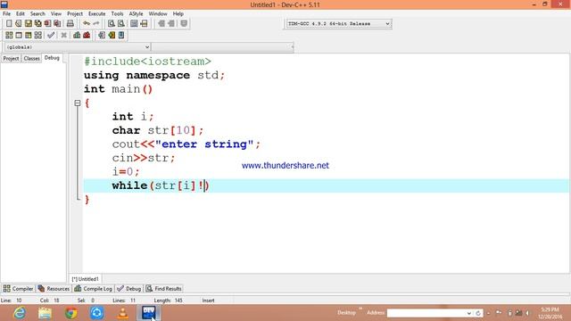Click the Open file toolbar icon

19,24
